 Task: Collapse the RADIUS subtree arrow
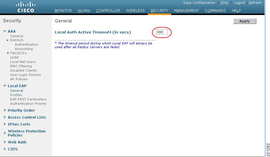(8, 40)
